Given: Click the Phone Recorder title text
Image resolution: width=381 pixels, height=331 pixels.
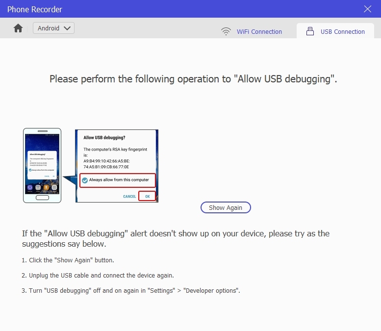Looking at the screenshot, I should [x=35, y=9].
